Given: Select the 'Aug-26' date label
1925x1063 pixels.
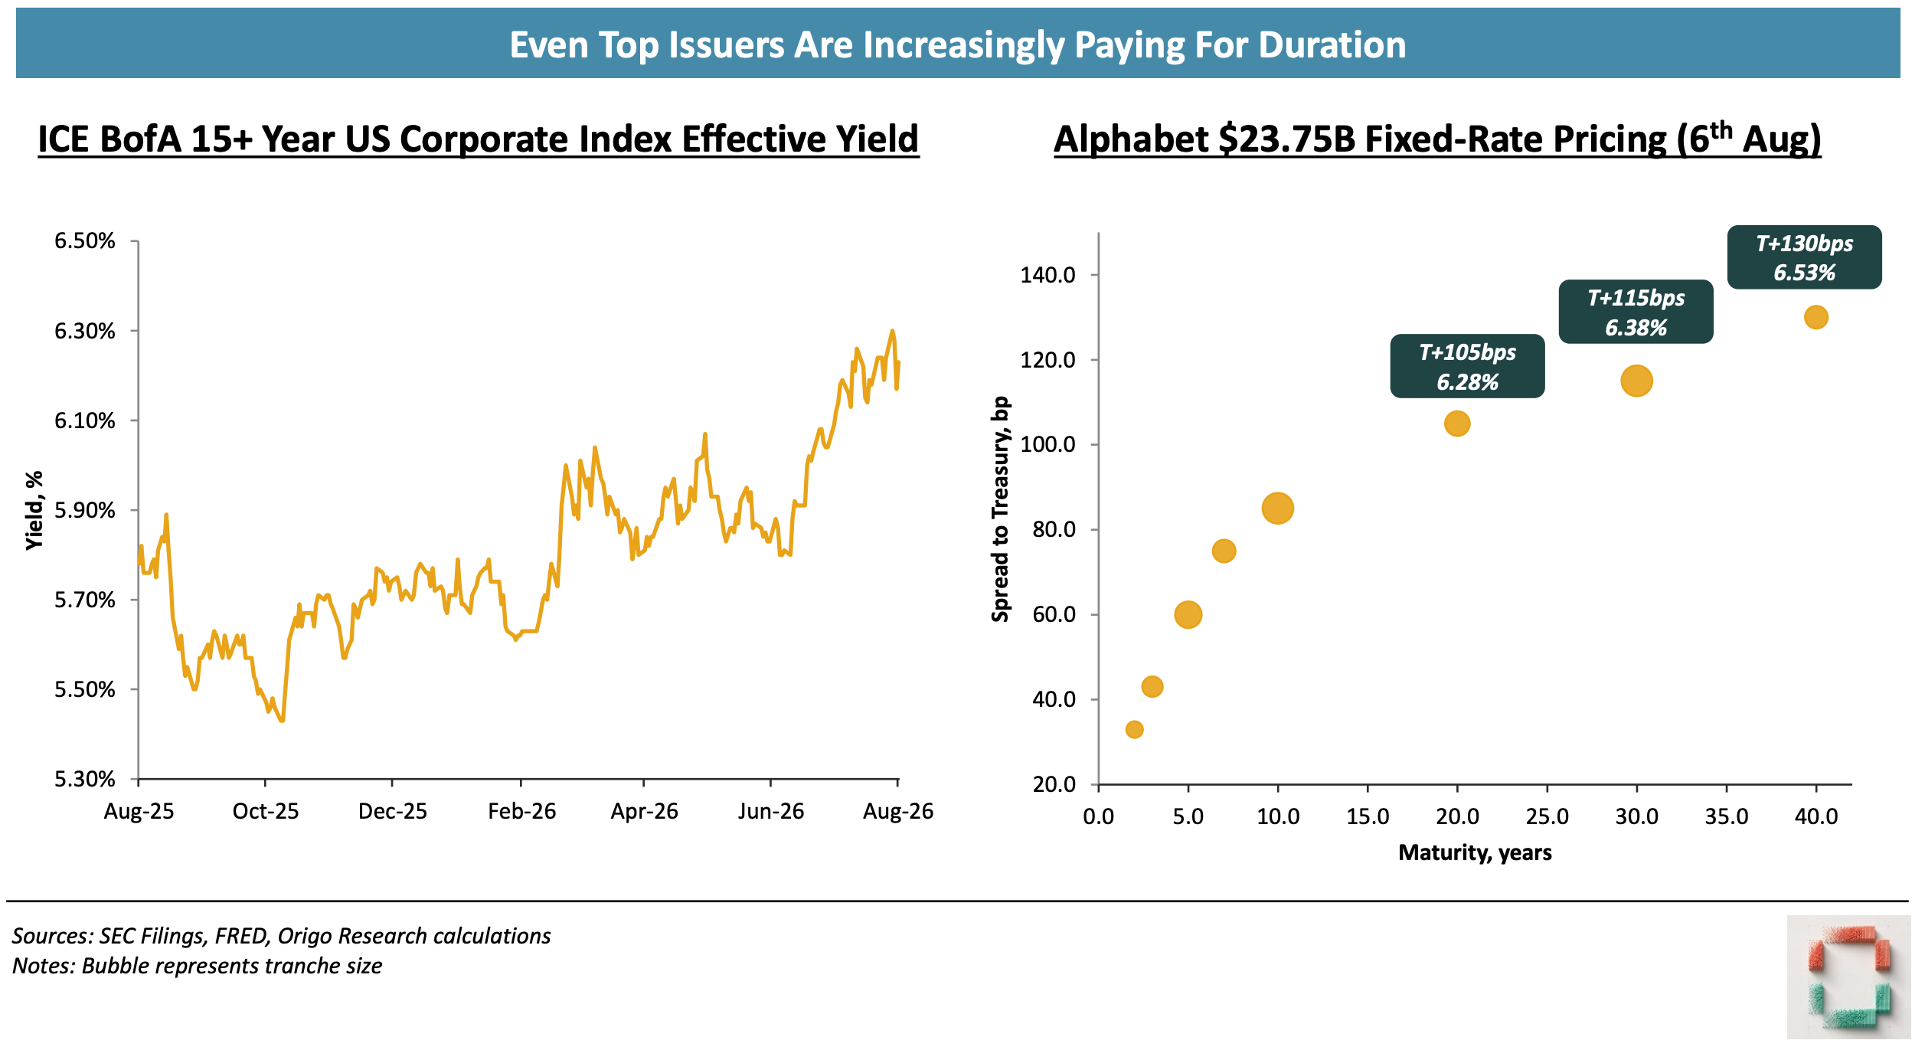Looking at the screenshot, I should click(898, 812).
